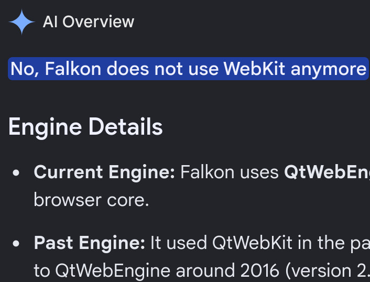This screenshot has height=282, width=370.
Task: Click the "(version 2." text in the last line
Action: (328, 271)
